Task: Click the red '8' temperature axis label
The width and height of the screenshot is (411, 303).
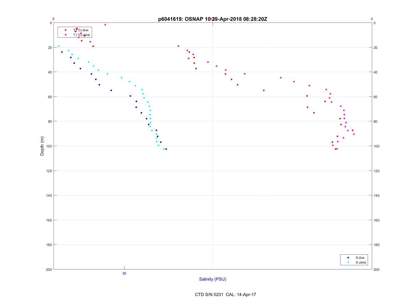Action: pyautogui.click(x=53, y=19)
